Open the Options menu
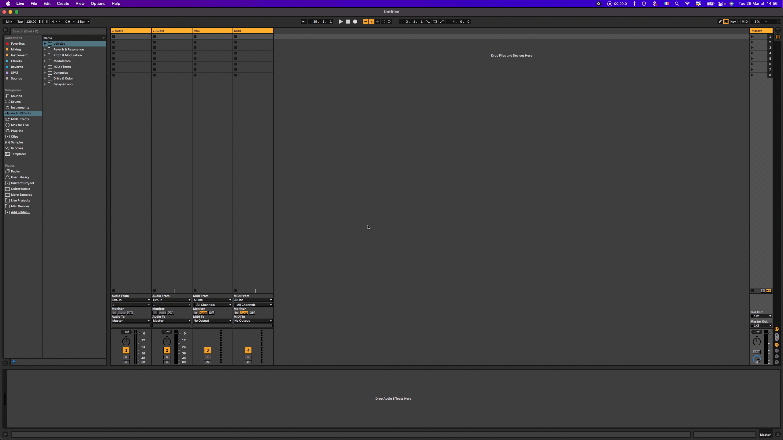The height and width of the screenshot is (440, 783). (98, 4)
